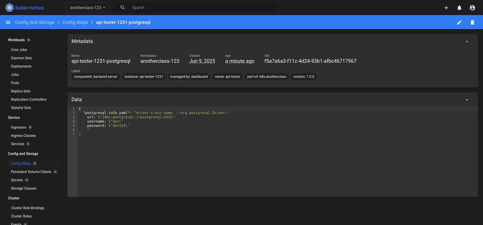Open Config and Storage sidebar section
The height and width of the screenshot is (225, 483).
pyautogui.click(x=23, y=154)
